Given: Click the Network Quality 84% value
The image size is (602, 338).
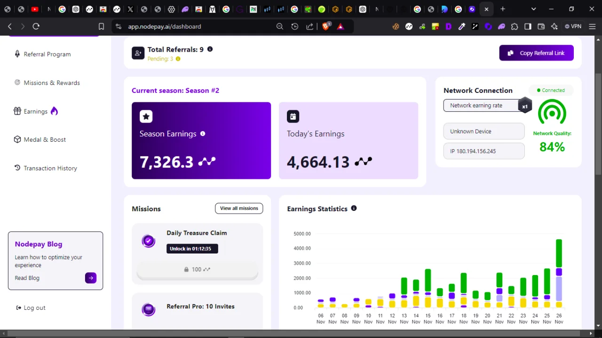Looking at the screenshot, I should (552, 147).
